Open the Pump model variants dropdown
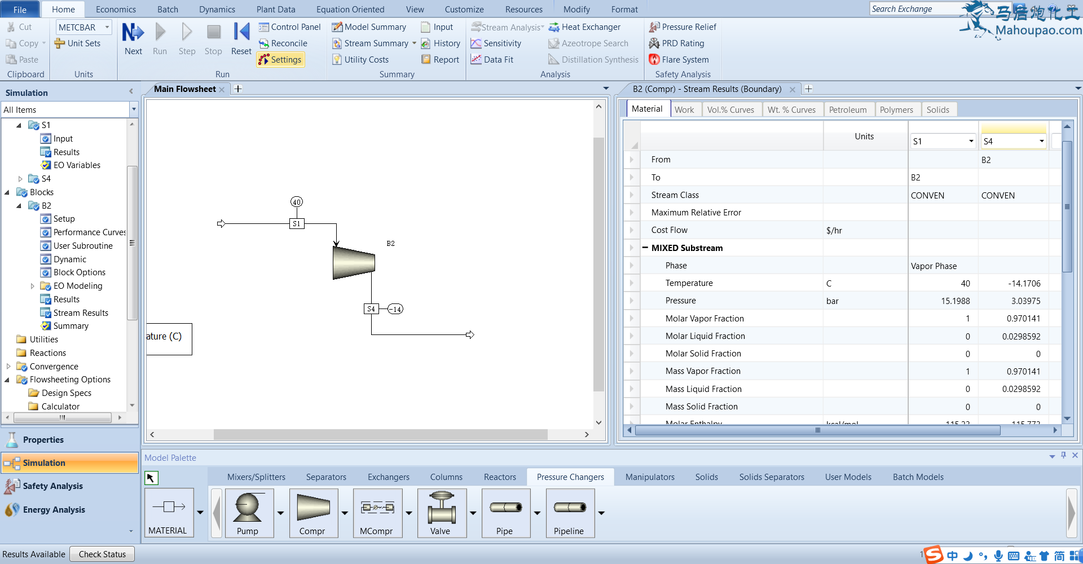 (x=280, y=513)
